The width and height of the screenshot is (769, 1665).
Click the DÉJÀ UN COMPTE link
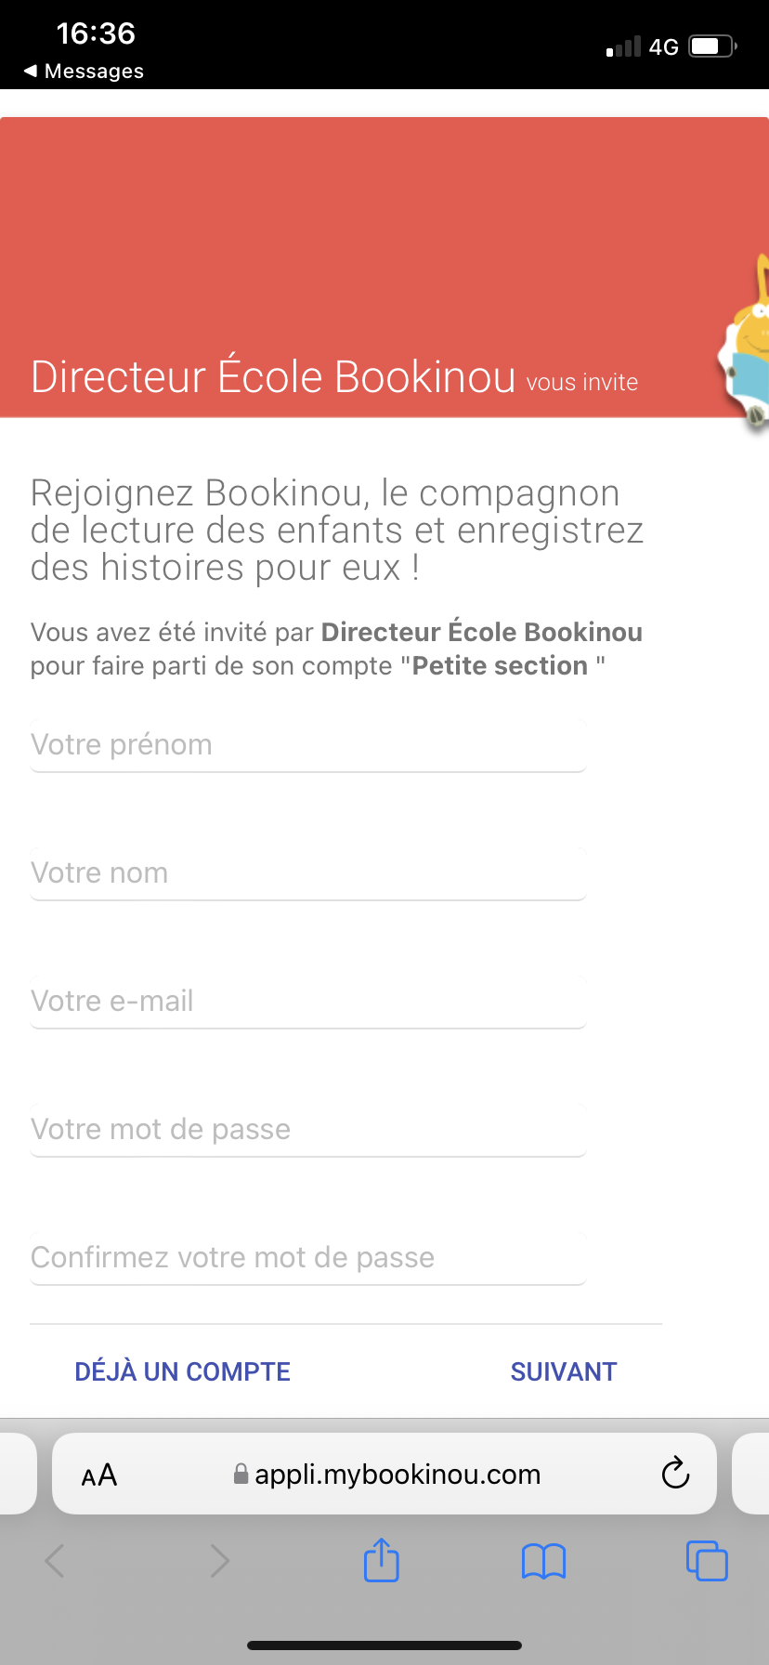[x=183, y=1371]
